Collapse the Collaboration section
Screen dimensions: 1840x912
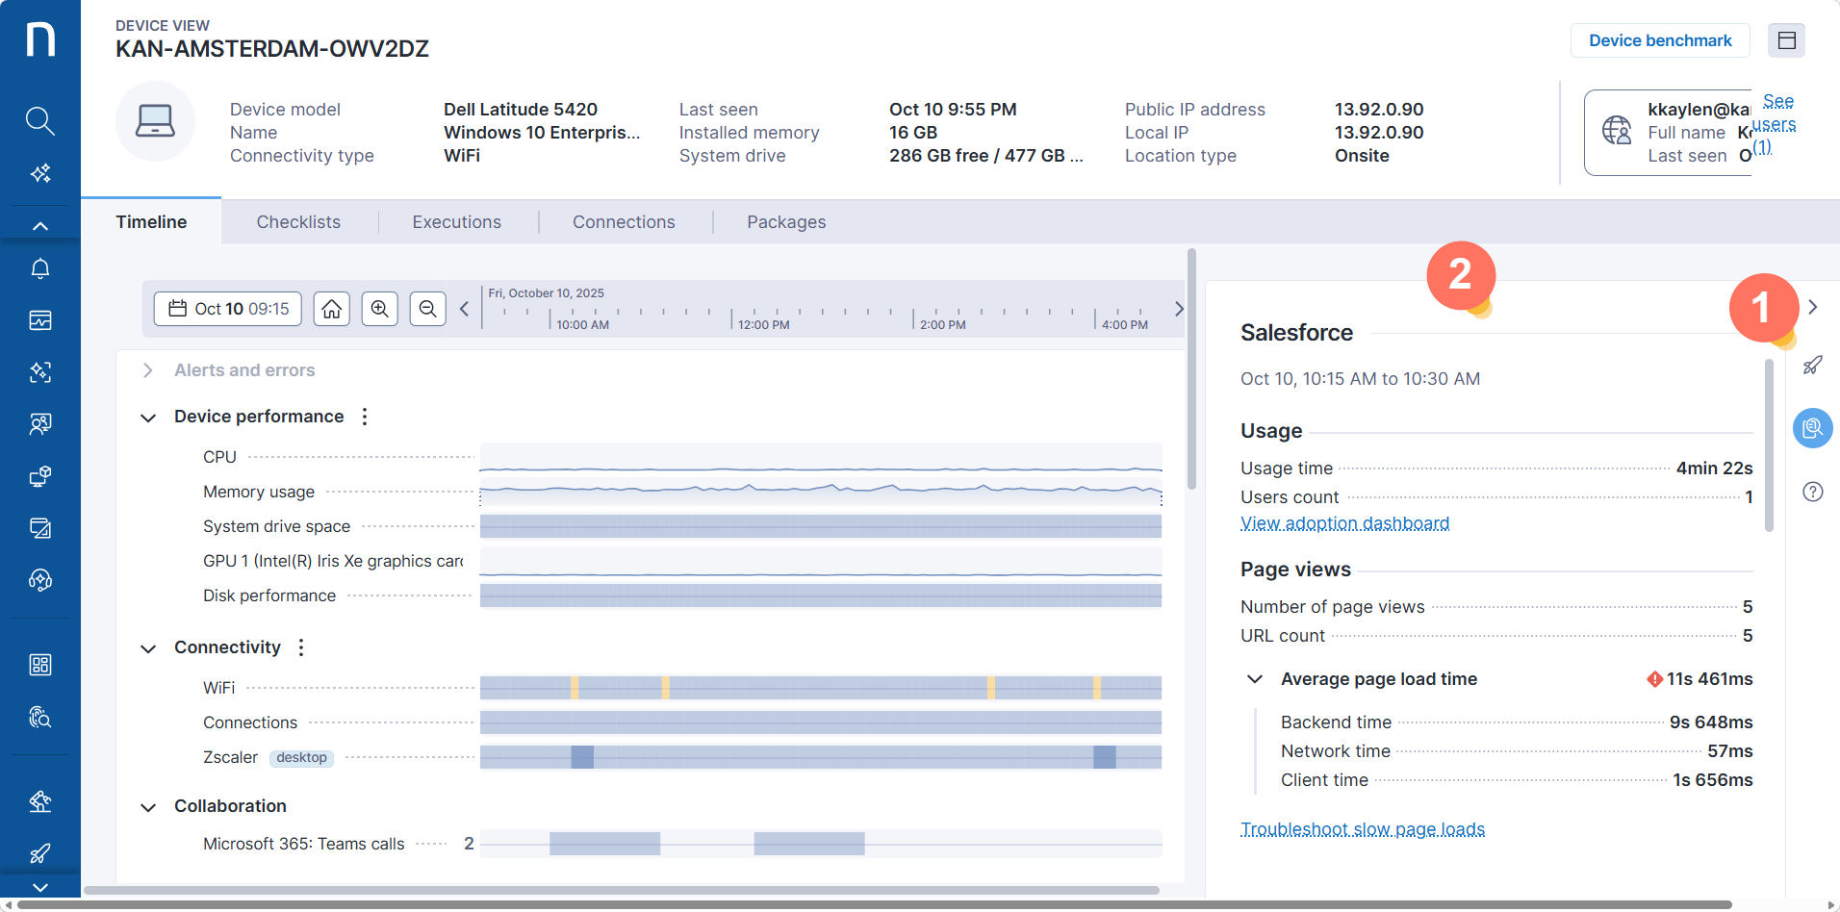pos(148,807)
